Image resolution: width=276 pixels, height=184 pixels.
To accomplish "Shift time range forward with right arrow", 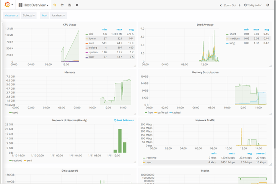I will tap(239, 6).
